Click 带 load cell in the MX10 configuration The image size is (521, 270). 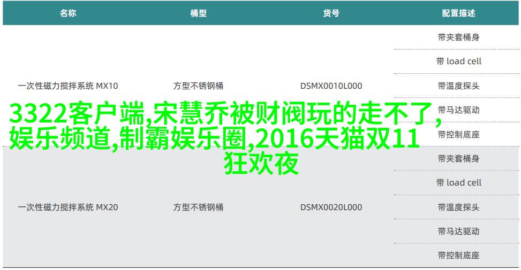pyautogui.click(x=458, y=61)
